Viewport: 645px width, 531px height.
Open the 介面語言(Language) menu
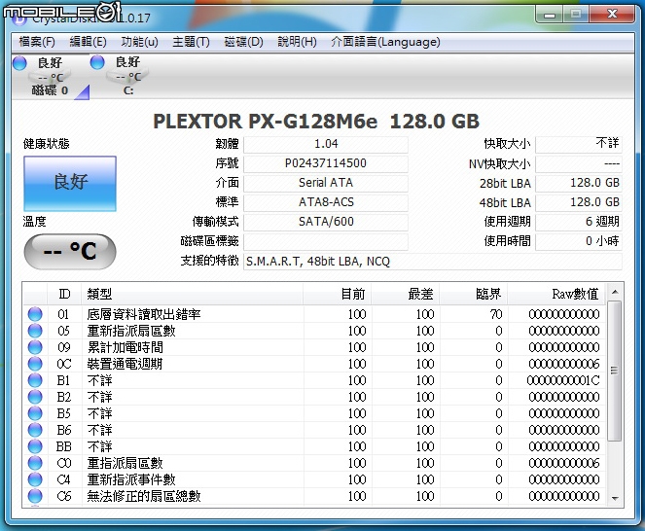pos(385,42)
